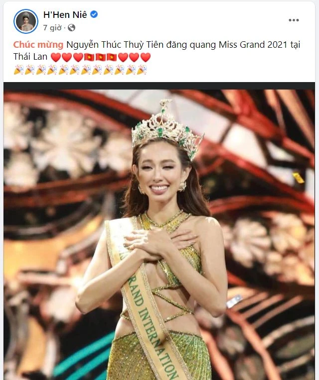Open the three-dot post options menu
The height and width of the screenshot is (380, 319).
[x=294, y=20]
